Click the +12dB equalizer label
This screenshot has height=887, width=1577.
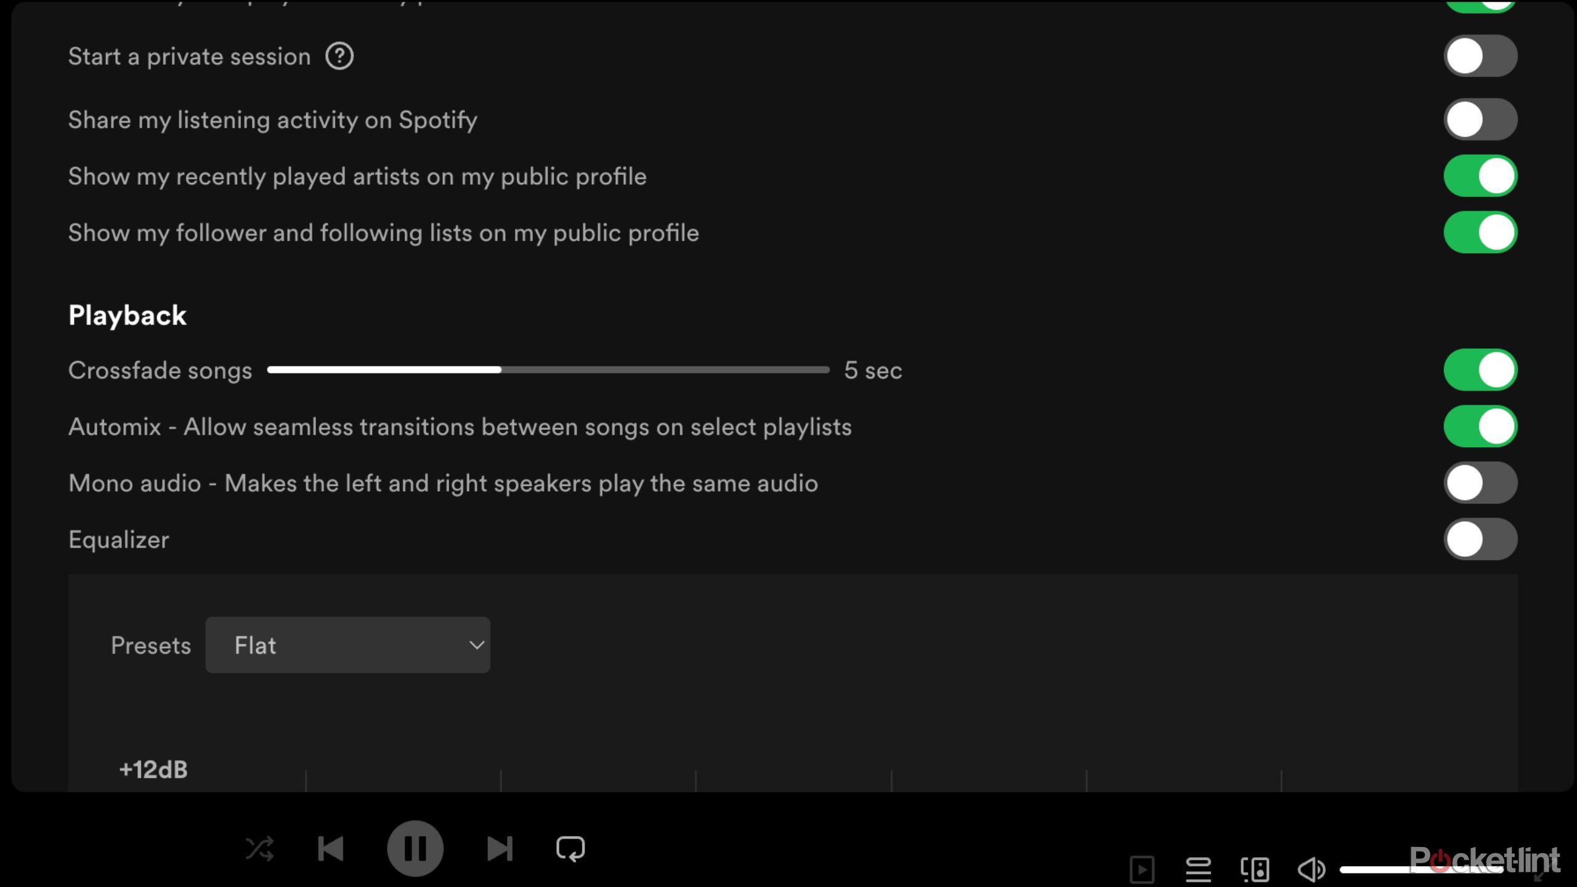pos(153,770)
